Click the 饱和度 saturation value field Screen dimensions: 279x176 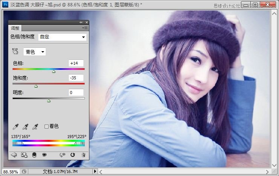[76, 78]
